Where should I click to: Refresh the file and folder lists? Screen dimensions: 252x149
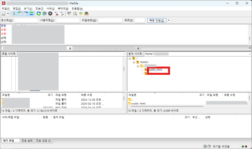pyautogui.click(x=38, y=14)
